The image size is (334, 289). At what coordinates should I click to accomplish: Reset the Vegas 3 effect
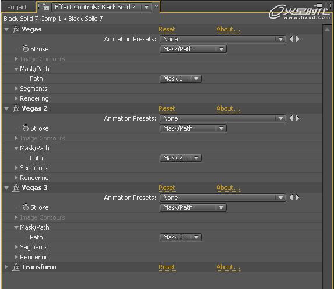click(167, 188)
